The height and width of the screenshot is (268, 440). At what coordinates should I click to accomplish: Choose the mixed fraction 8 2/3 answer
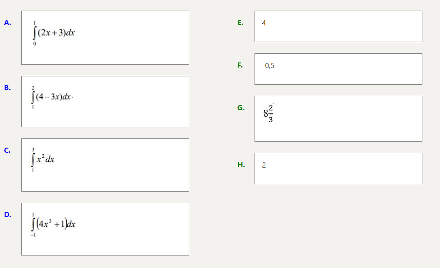coord(268,113)
